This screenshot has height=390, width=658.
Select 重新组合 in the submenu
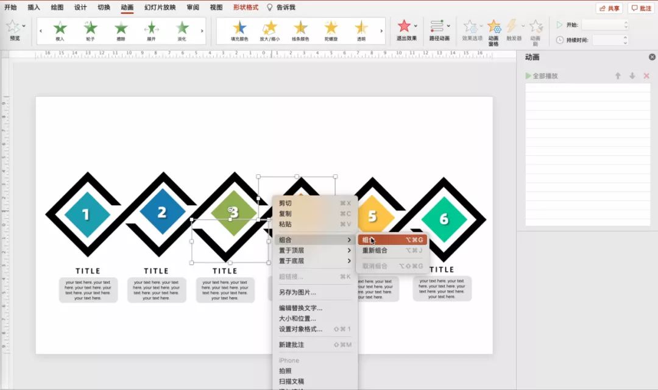392,250
